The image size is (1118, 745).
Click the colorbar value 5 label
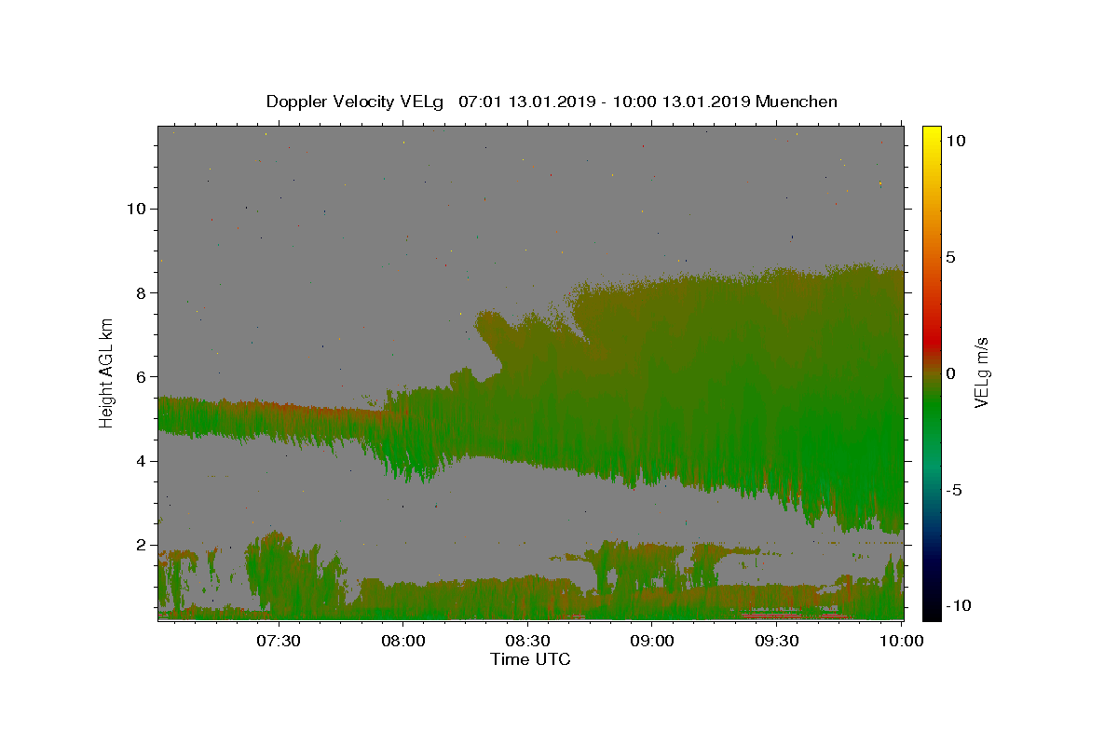pyautogui.click(x=950, y=257)
